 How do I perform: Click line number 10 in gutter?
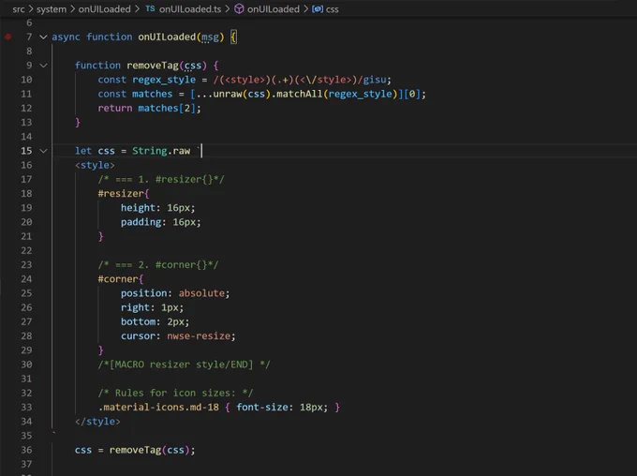click(x=26, y=80)
